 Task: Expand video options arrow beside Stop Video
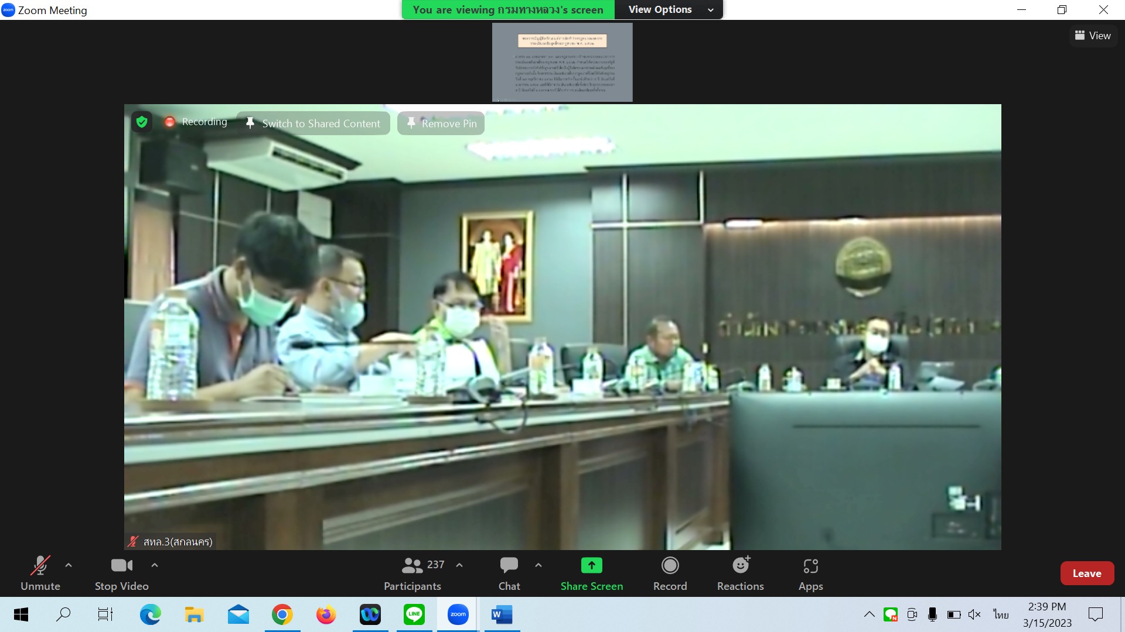click(155, 565)
